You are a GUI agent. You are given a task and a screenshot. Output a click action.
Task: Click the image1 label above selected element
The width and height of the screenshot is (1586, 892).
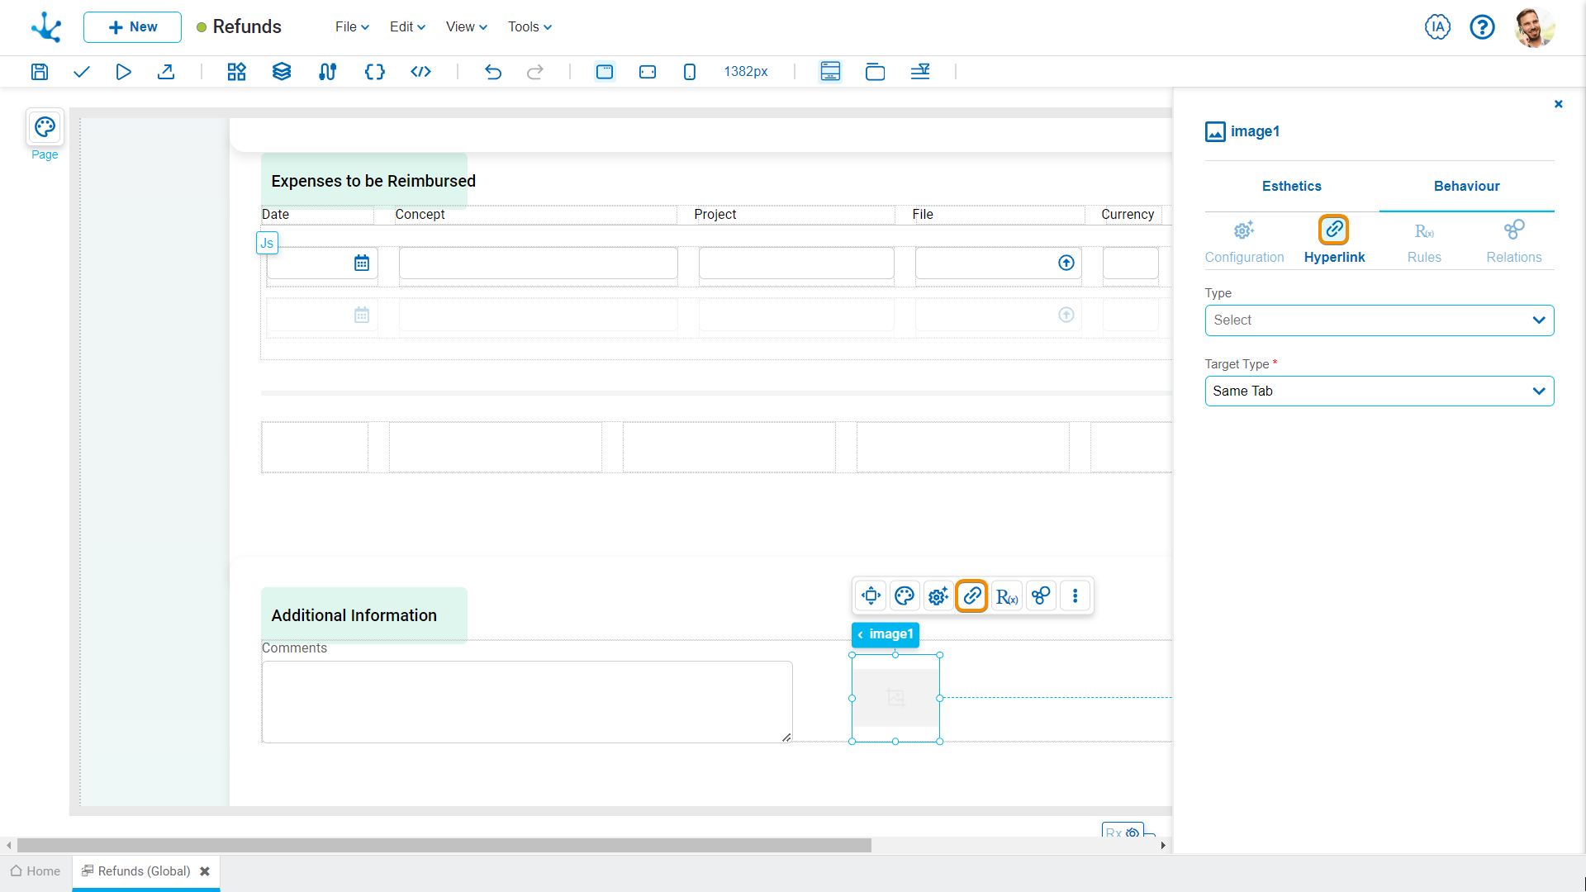pos(886,633)
